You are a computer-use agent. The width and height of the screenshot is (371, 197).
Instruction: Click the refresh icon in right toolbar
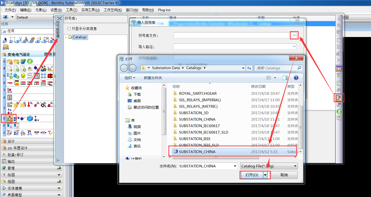[x=339, y=83]
